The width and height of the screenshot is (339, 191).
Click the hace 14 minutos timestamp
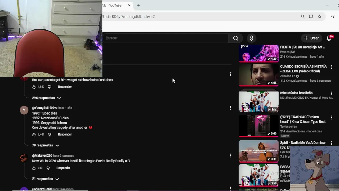click(63, 189)
